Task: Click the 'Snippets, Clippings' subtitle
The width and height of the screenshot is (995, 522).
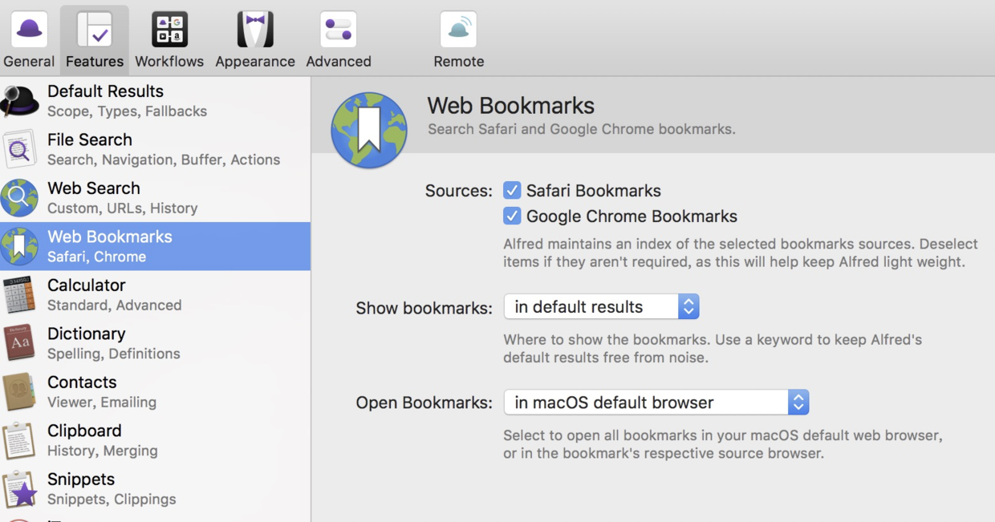Action: click(x=112, y=500)
